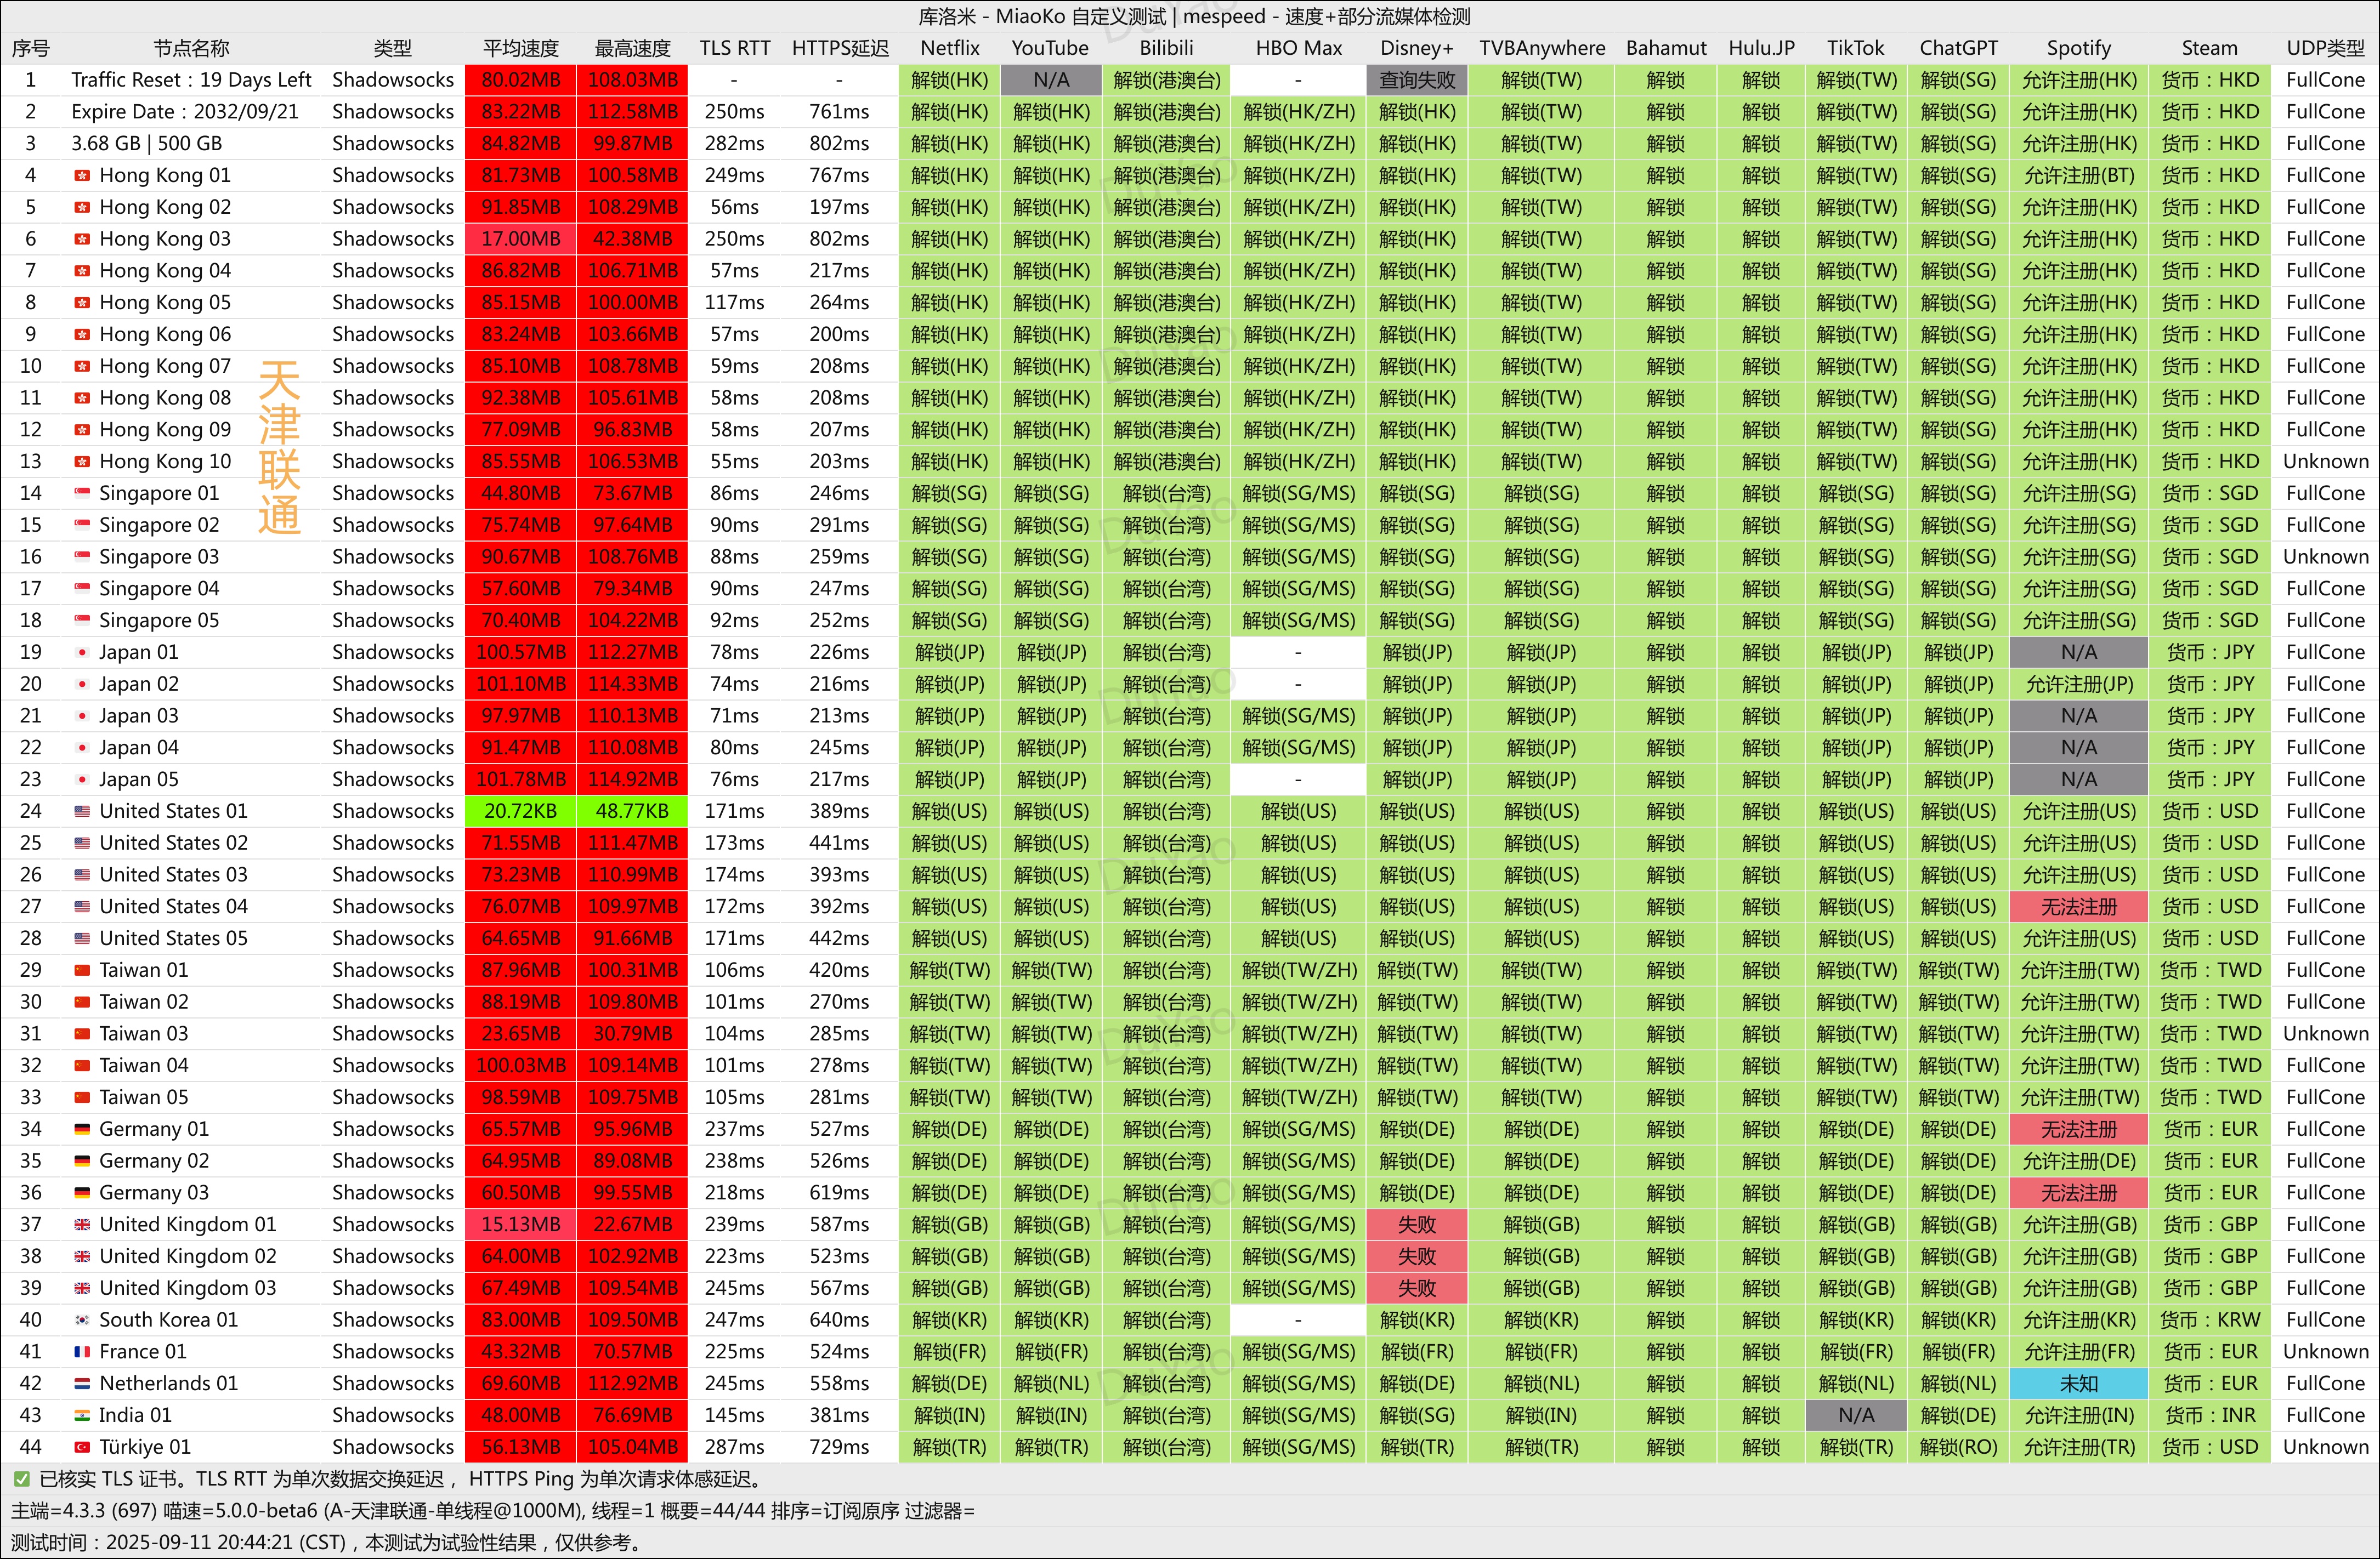The height and width of the screenshot is (1559, 2380).
Task: Click the green TLS verified checkmark icon
Action: click(x=21, y=1479)
